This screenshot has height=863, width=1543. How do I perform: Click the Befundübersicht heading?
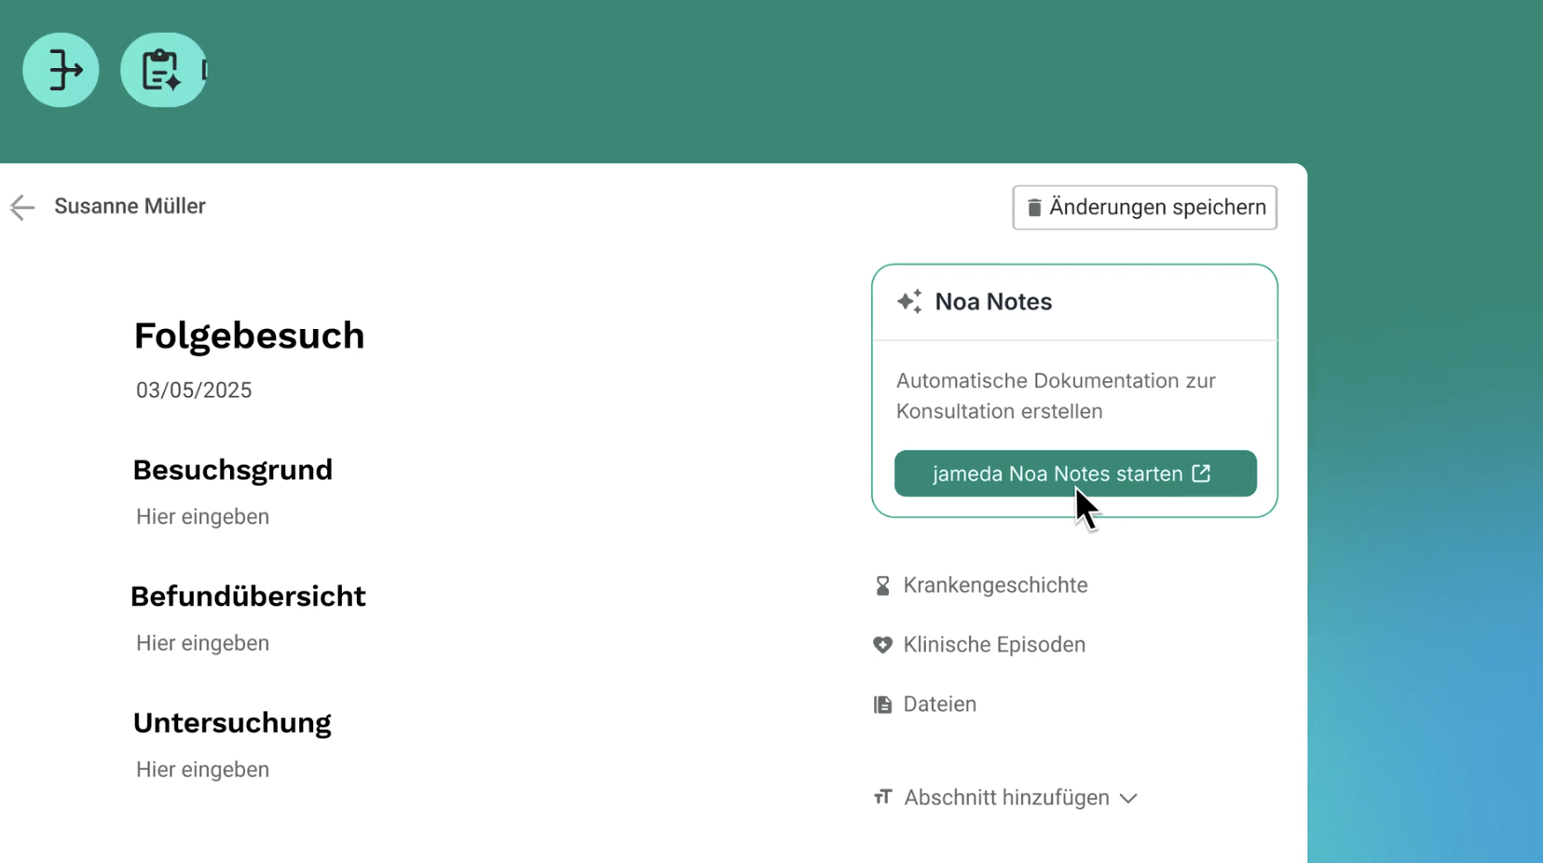click(248, 596)
